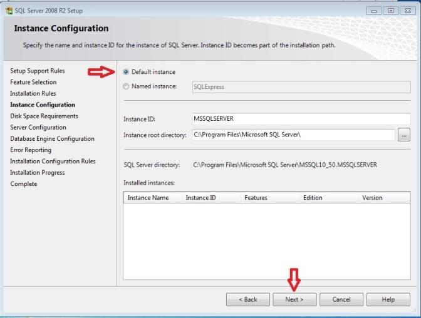Click the browse button for instance root directory

tap(404, 135)
